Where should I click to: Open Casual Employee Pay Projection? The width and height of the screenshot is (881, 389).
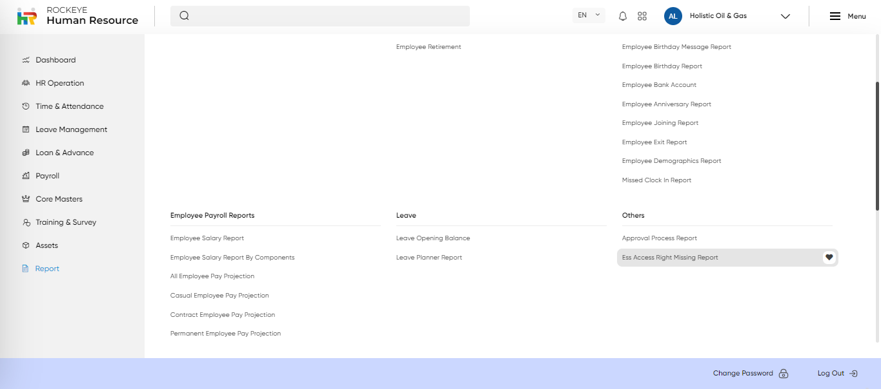click(x=219, y=296)
